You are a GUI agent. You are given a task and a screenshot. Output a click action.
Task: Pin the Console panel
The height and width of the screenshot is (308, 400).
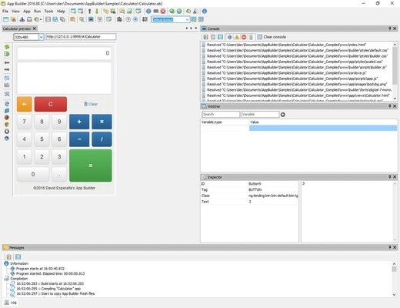pyautogui.click(x=390, y=28)
